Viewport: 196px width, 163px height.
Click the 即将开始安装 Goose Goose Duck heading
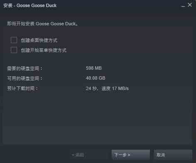[x=42, y=24]
